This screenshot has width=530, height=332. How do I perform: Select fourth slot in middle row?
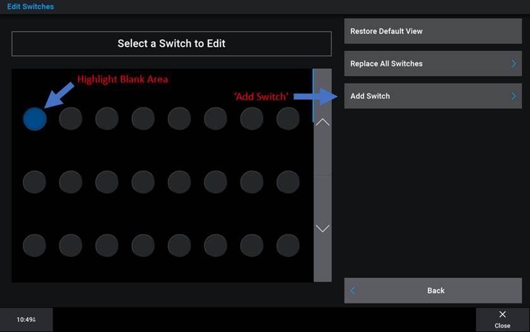point(143,182)
